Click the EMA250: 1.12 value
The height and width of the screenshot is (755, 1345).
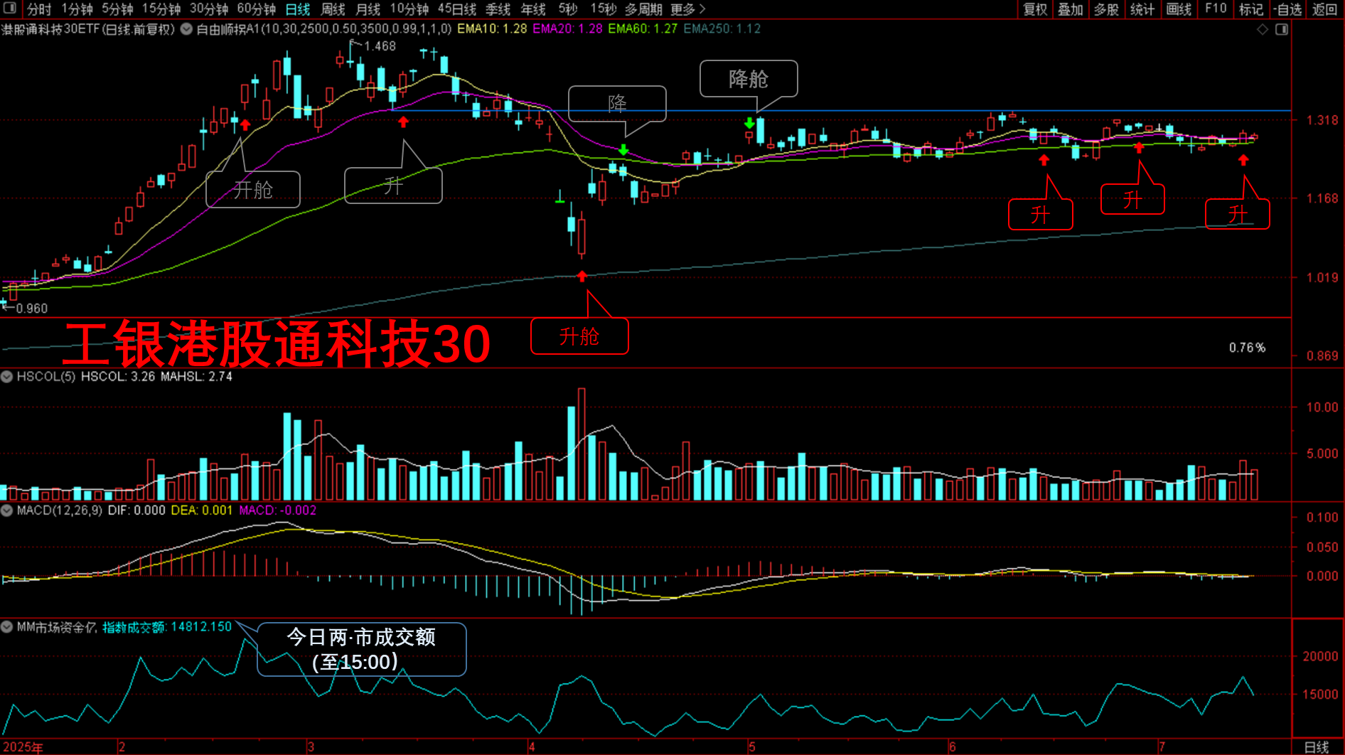(x=722, y=29)
